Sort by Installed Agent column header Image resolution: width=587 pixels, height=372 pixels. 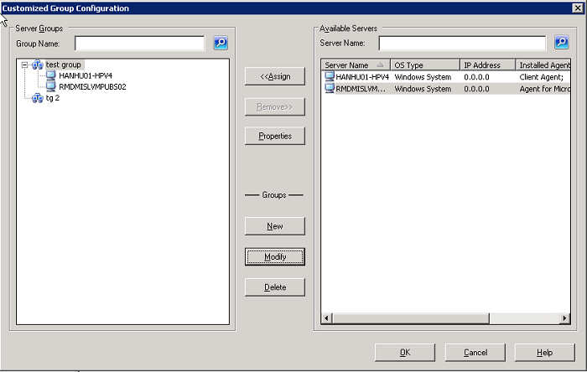tap(543, 65)
